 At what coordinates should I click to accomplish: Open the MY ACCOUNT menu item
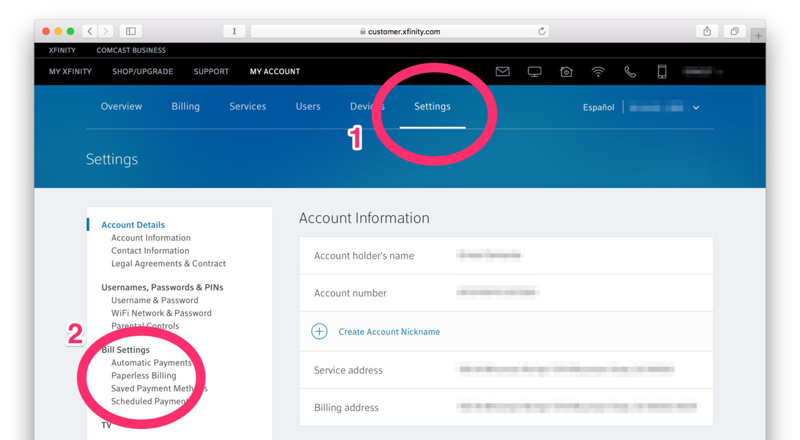point(274,71)
